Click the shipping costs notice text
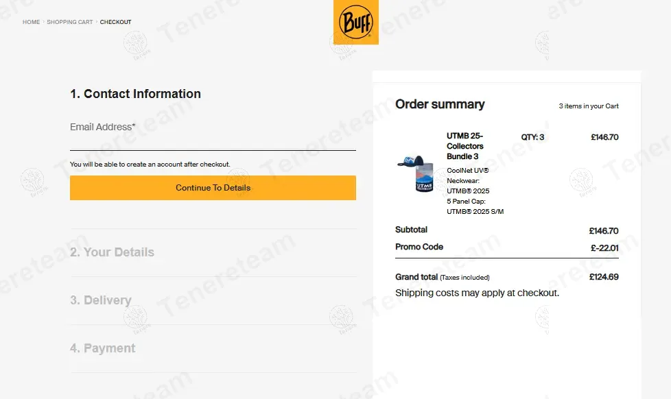This screenshot has width=671, height=399. click(x=477, y=293)
